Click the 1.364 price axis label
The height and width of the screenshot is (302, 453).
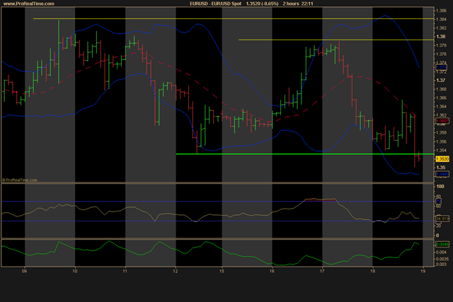(441, 107)
